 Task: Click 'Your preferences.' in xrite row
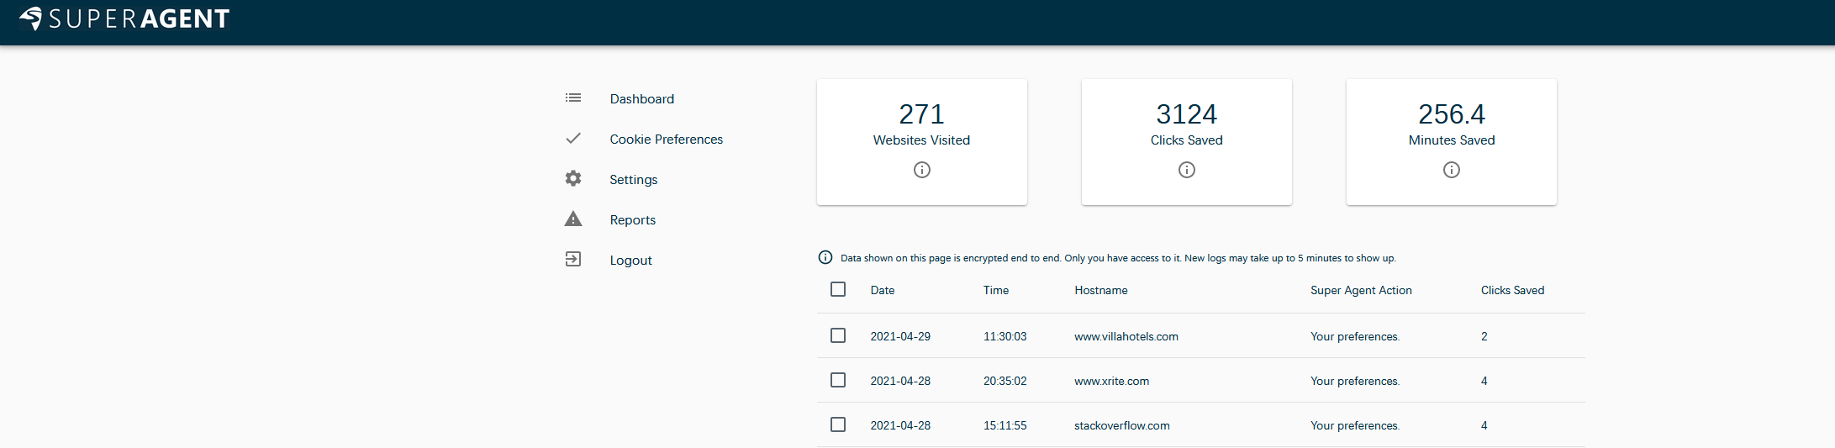(1355, 381)
